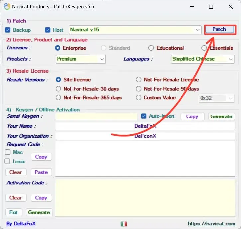Enable the Linux request code checkbox

click(7, 161)
